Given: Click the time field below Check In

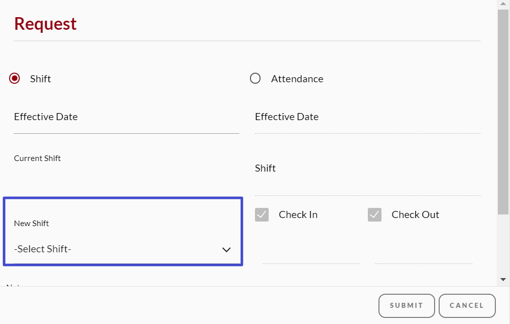Looking at the screenshot, I should tap(311, 255).
